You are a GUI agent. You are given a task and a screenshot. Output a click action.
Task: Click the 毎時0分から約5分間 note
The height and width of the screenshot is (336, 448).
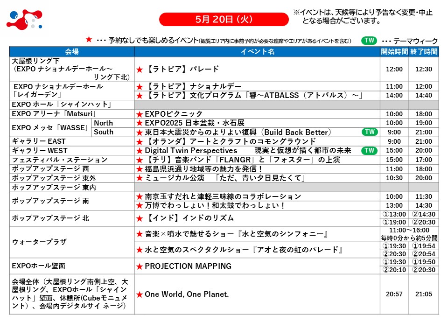[409, 238]
